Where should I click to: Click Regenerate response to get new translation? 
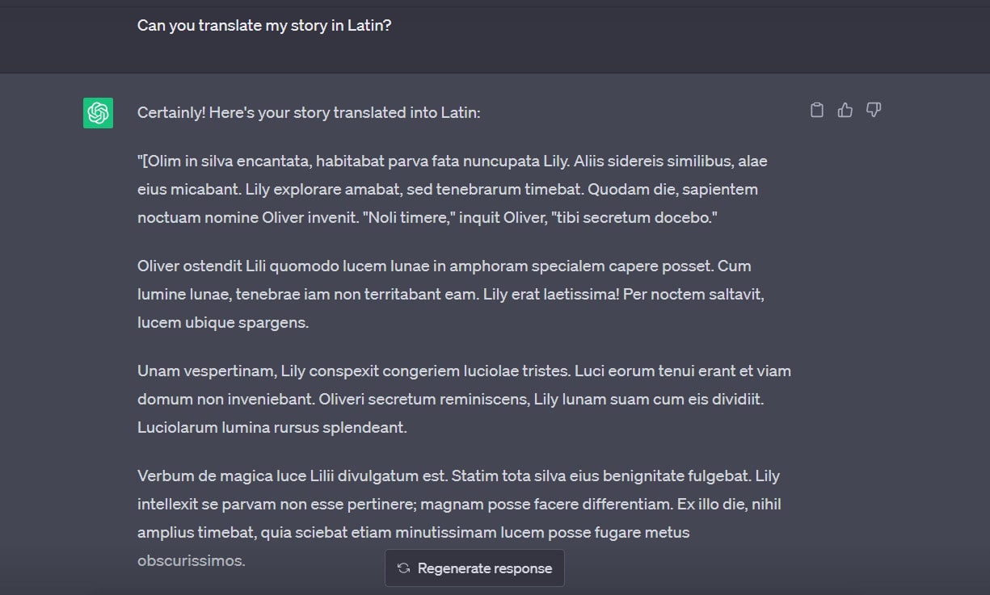tap(474, 568)
